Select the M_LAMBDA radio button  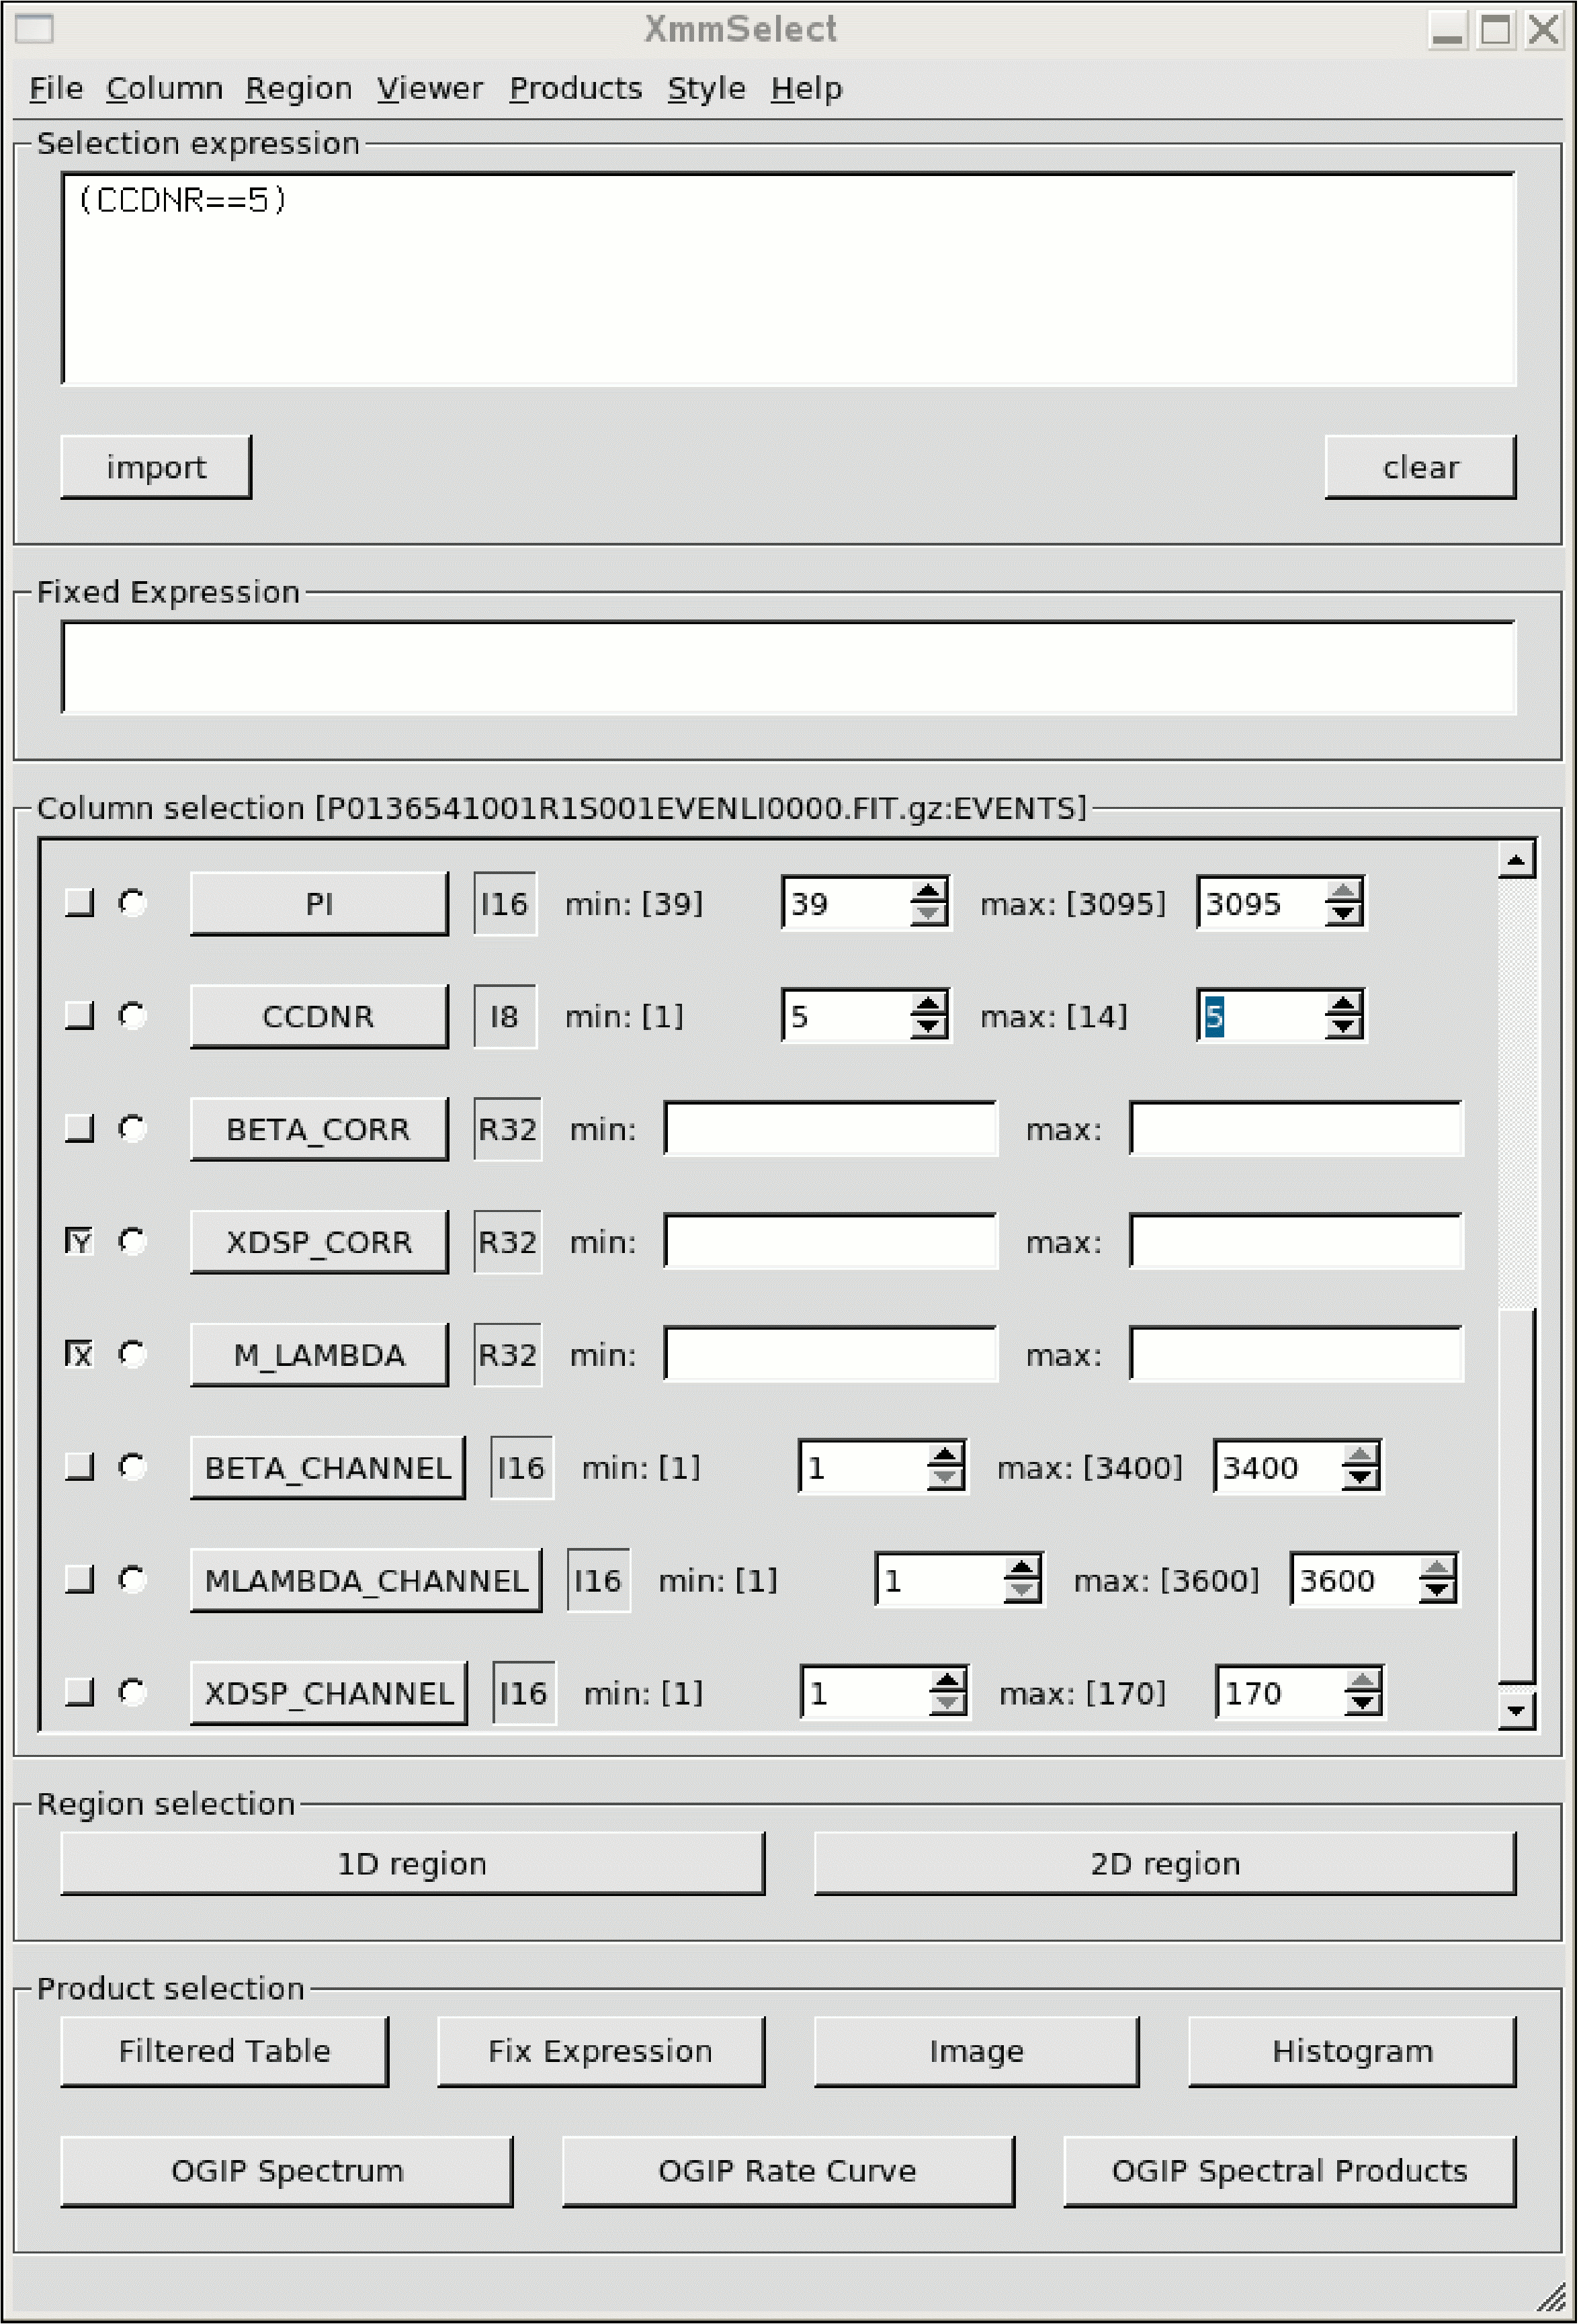[132, 1354]
